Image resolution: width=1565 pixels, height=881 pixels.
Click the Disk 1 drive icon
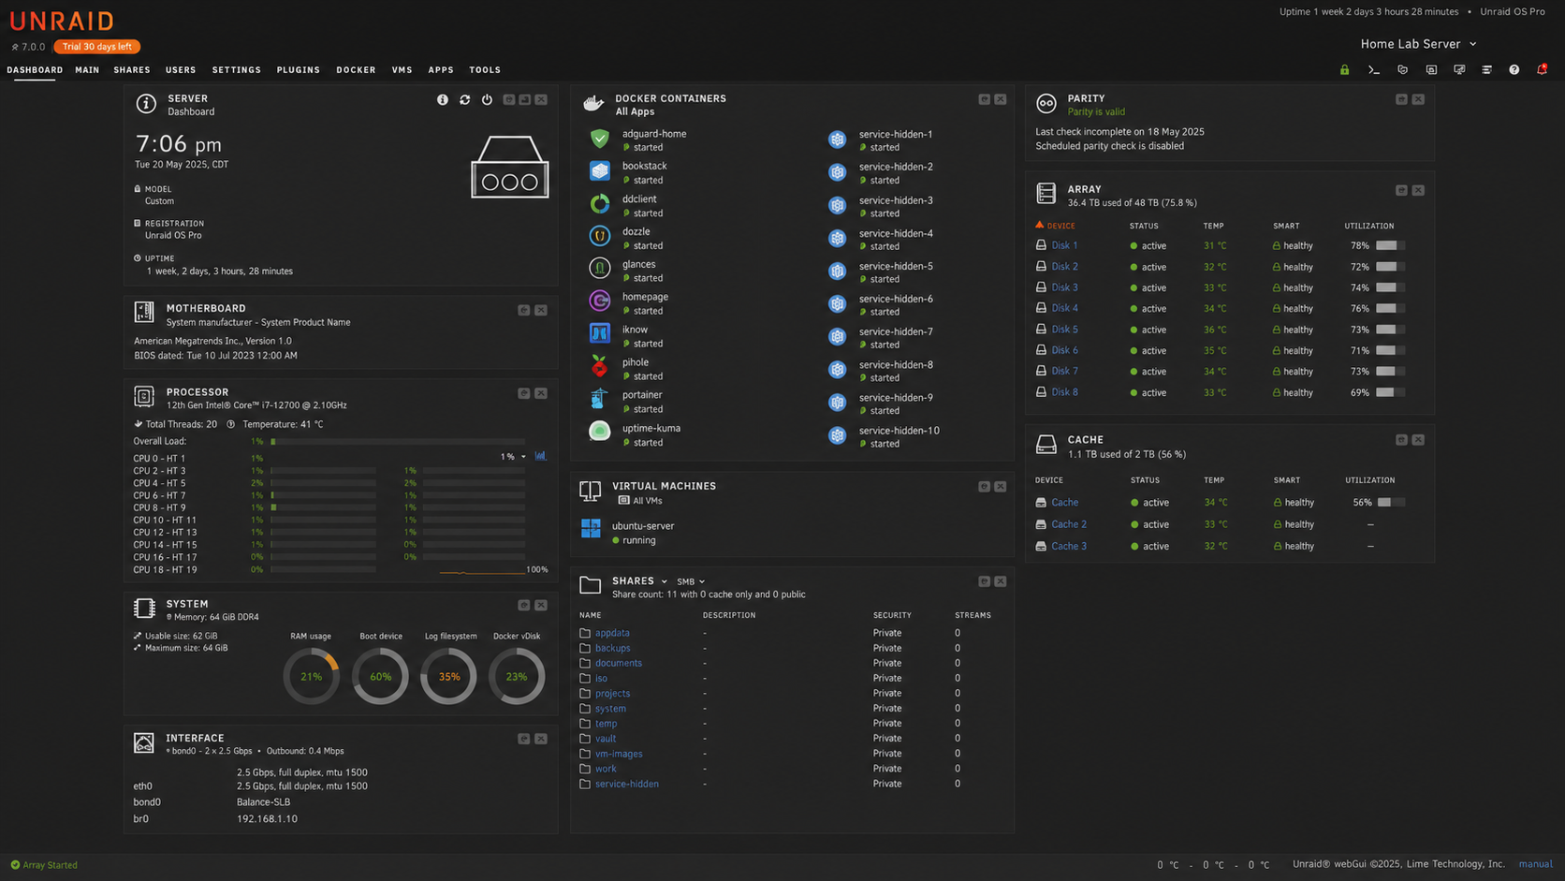(x=1041, y=245)
